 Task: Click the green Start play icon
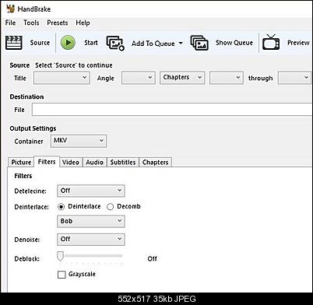pos(68,43)
